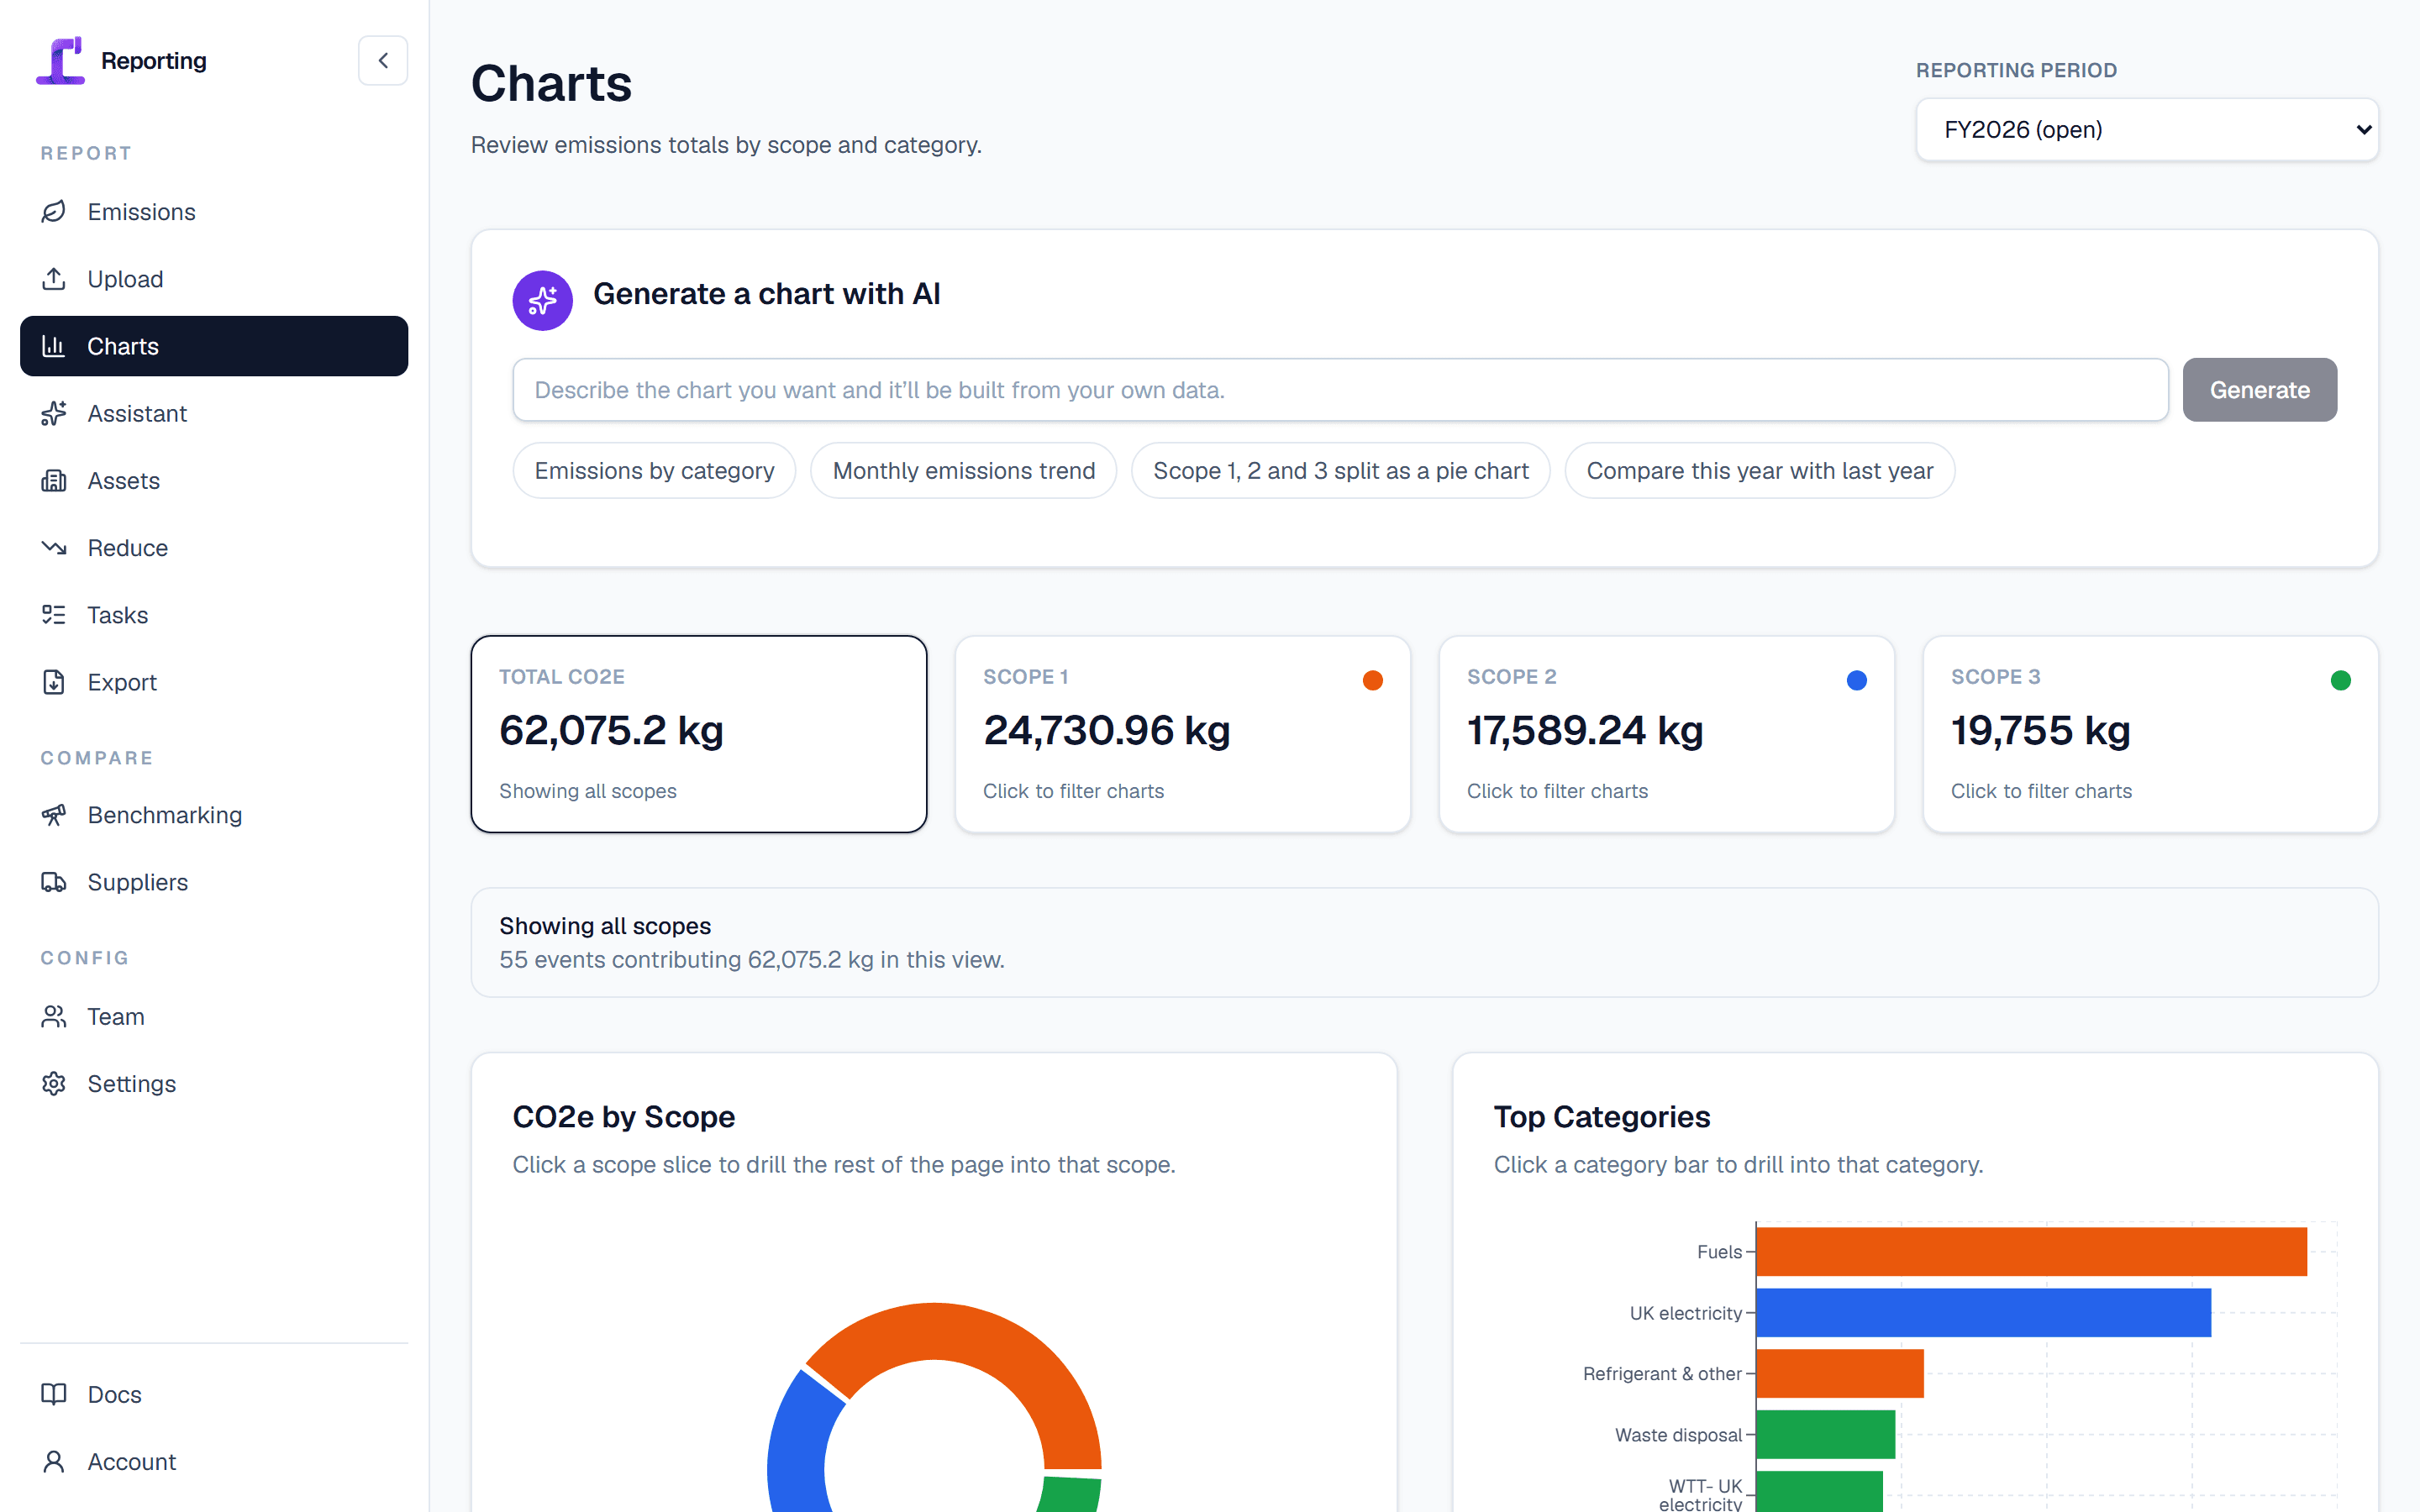Click the Reduce trending-down icon
Viewport: 2420px width, 1512px height.
pyautogui.click(x=54, y=548)
